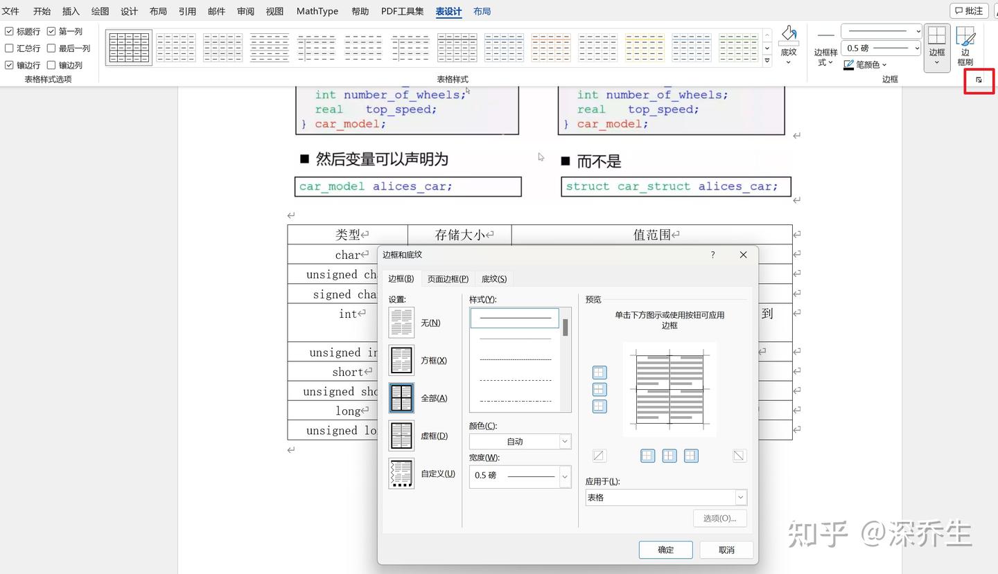Screen dimensions: 998x574
Task: Switch to the 页面边框(P) dialog tab
Action: (x=448, y=278)
